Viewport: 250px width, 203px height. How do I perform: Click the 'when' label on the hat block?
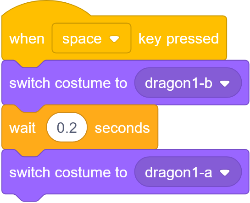27,38
